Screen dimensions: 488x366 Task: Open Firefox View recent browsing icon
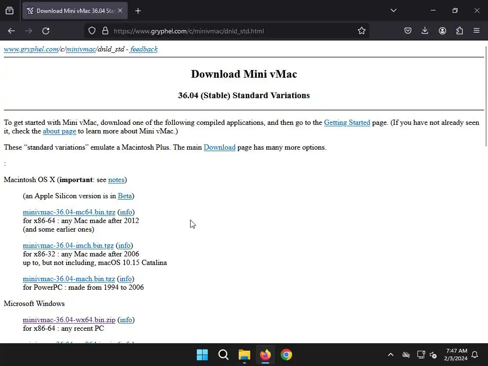[10, 11]
